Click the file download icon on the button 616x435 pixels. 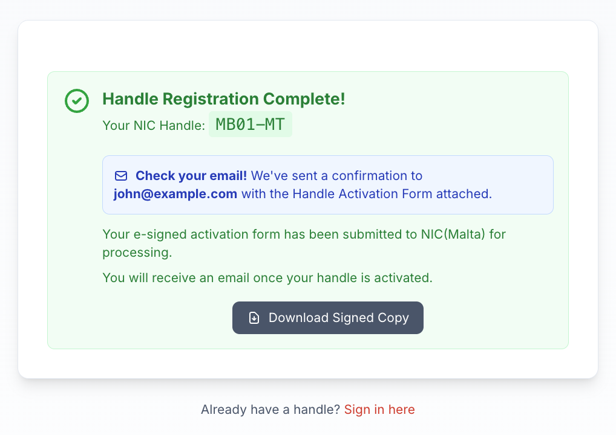(x=254, y=318)
